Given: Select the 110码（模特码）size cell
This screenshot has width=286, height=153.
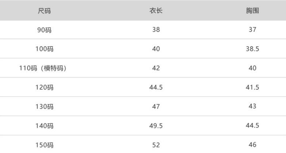Looking at the screenshot, I should click(43, 68).
